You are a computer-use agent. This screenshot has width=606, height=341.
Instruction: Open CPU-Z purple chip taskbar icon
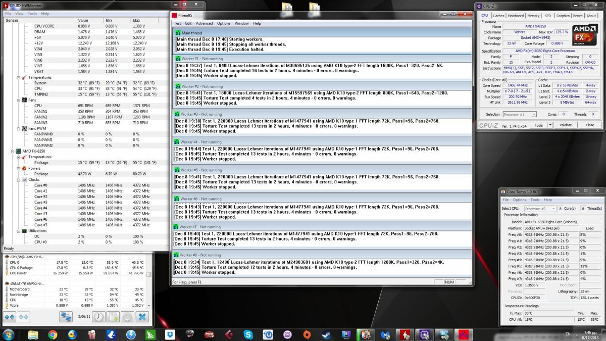(x=424, y=334)
